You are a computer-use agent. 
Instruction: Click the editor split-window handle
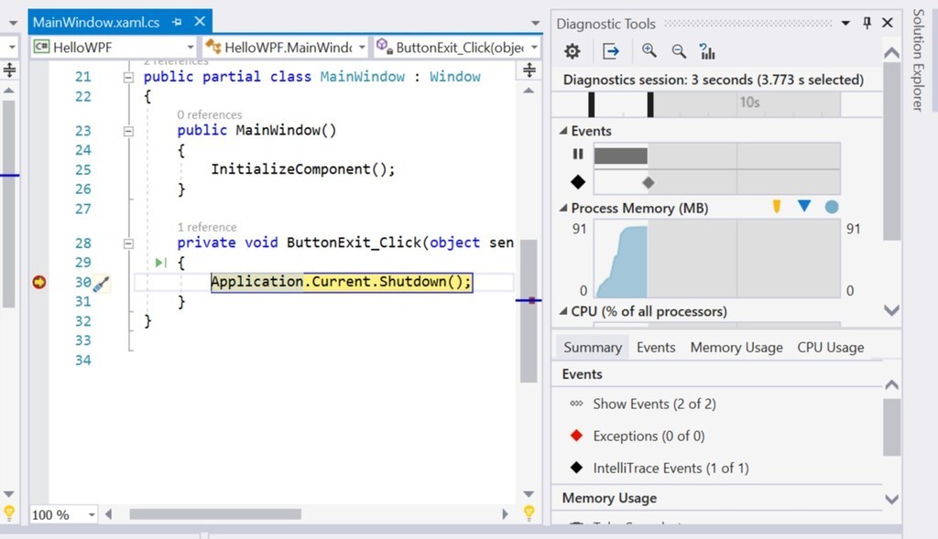click(x=529, y=70)
